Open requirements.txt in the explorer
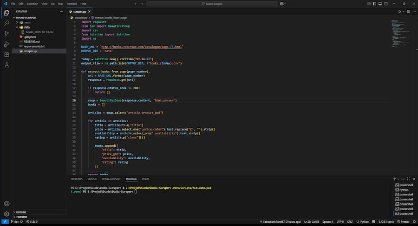This screenshot has height=226, width=418. [34, 46]
